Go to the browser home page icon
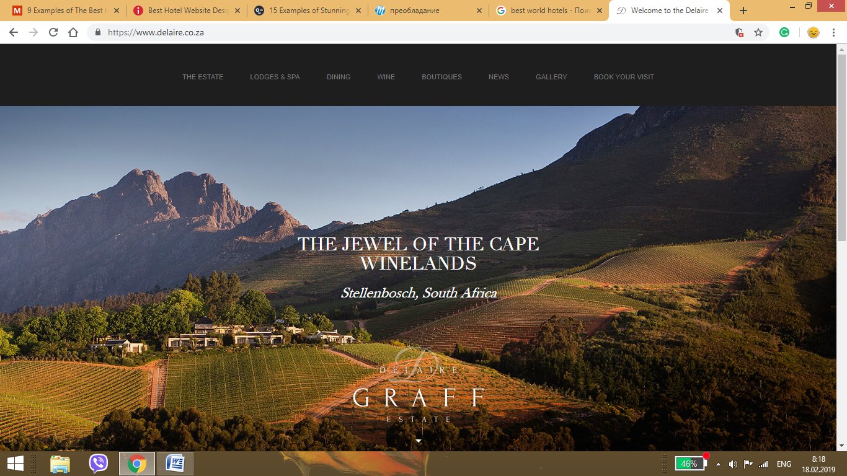 (73, 33)
